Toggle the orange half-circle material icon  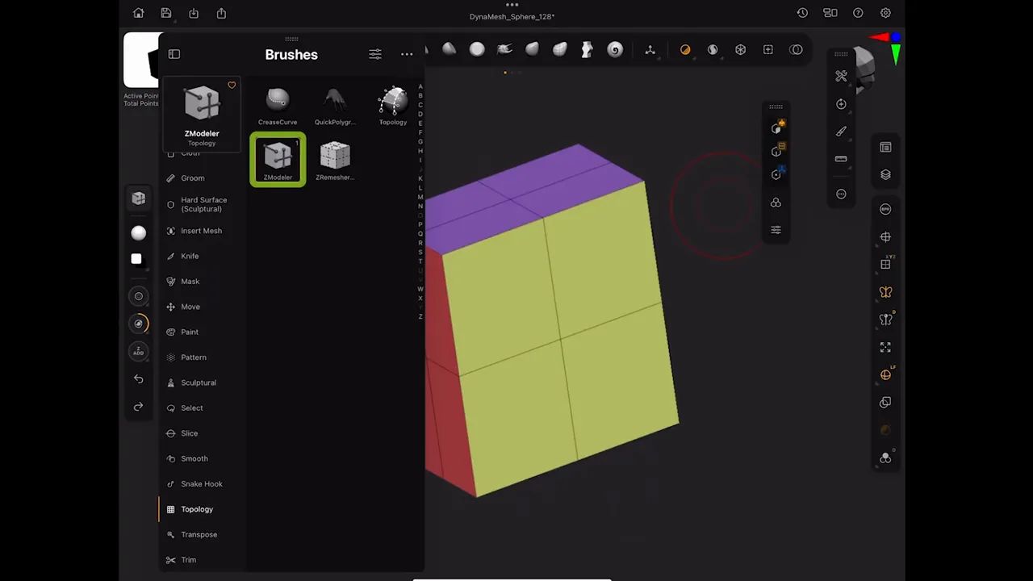pyautogui.click(x=685, y=50)
